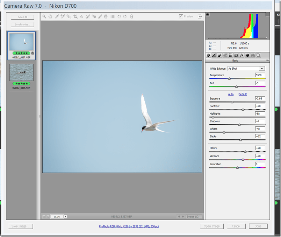Select the 050512_8339.NEF thumbnail
The height and width of the screenshot is (237, 281).
[x=22, y=72]
